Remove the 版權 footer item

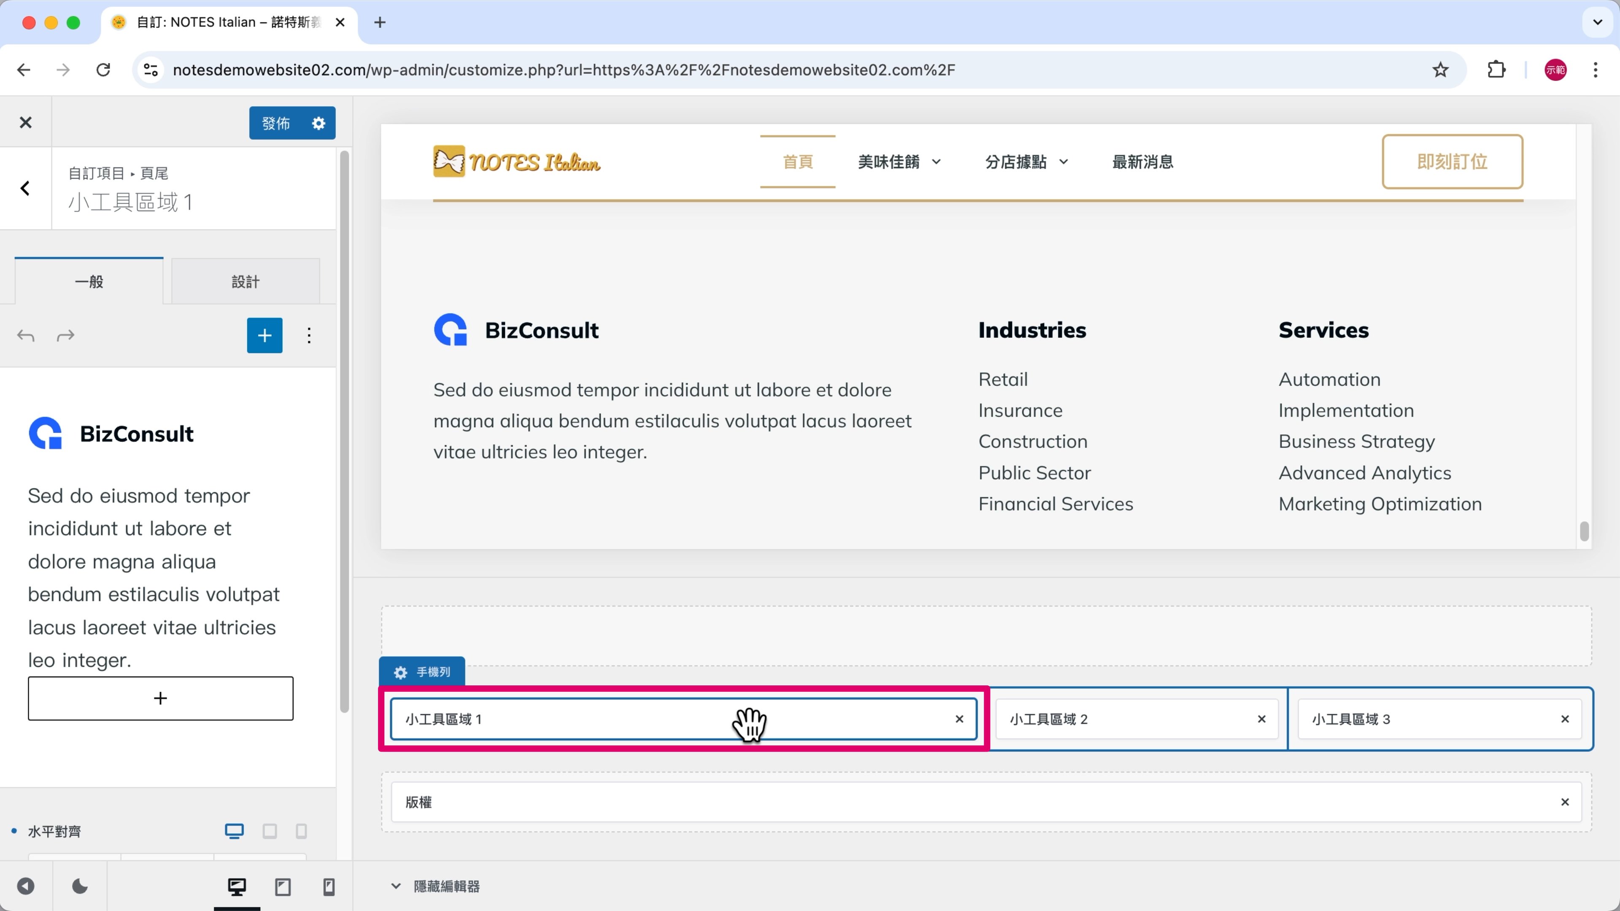(1565, 802)
